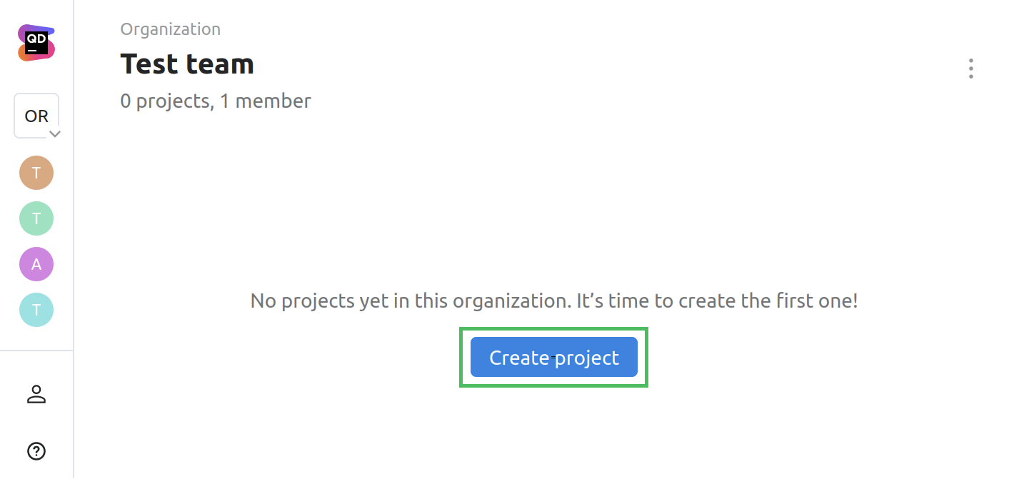Click the Qodana QD logo
The width and height of the screenshot is (1009, 479).
click(x=36, y=43)
